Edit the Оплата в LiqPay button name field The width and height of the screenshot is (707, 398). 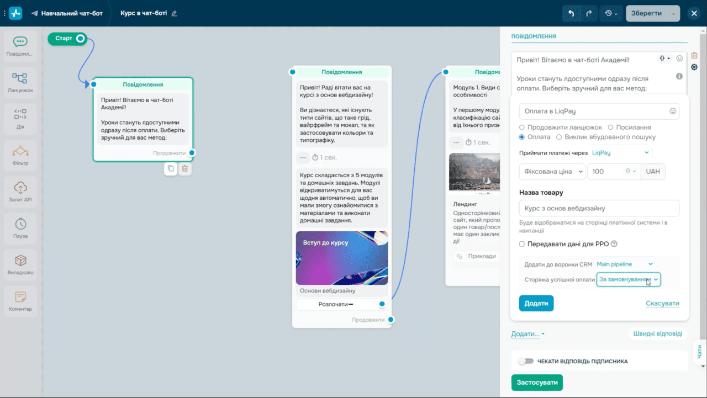tap(599, 111)
